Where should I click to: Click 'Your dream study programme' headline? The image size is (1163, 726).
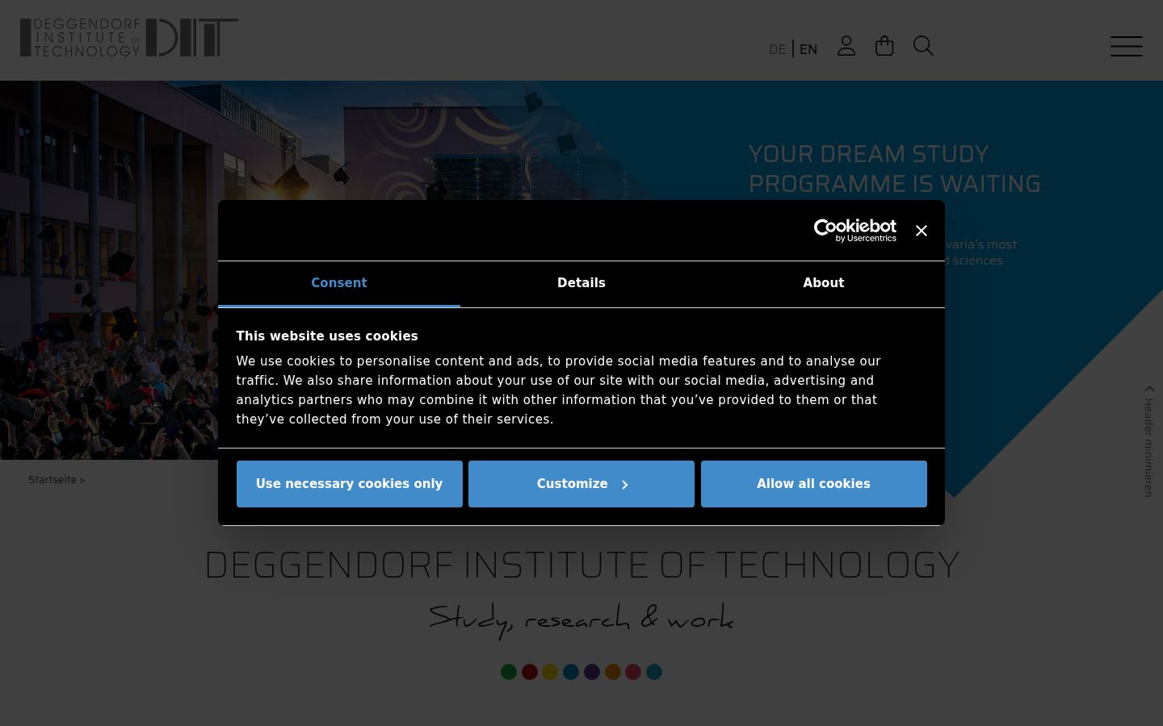[894, 169]
